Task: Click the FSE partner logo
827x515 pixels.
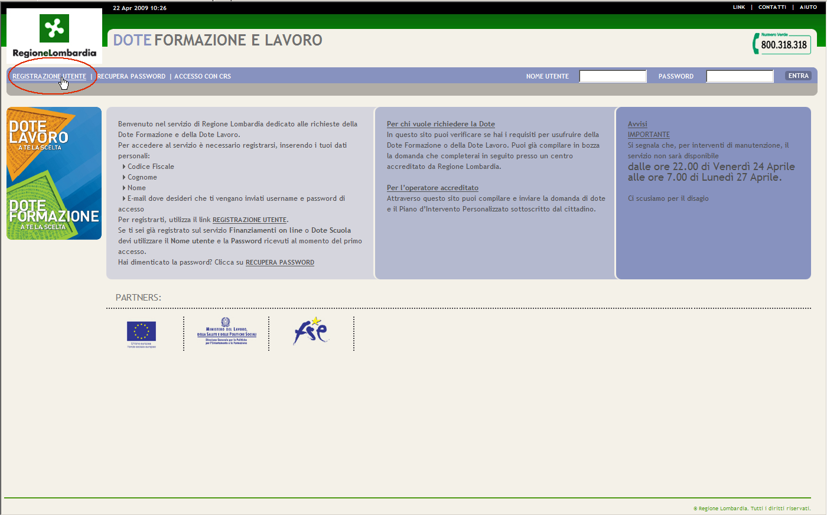Action: 311,331
